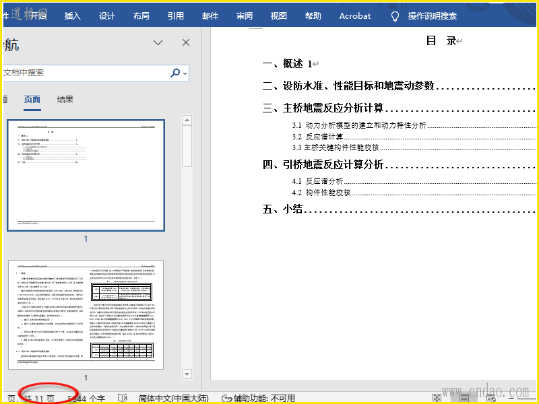Viewport: 539px width, 404px height.
Task: Click the thumbnail scrollbar up arrow
Action: [187, 120]
